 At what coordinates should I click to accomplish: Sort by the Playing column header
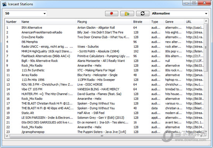[x=82, y=22]
